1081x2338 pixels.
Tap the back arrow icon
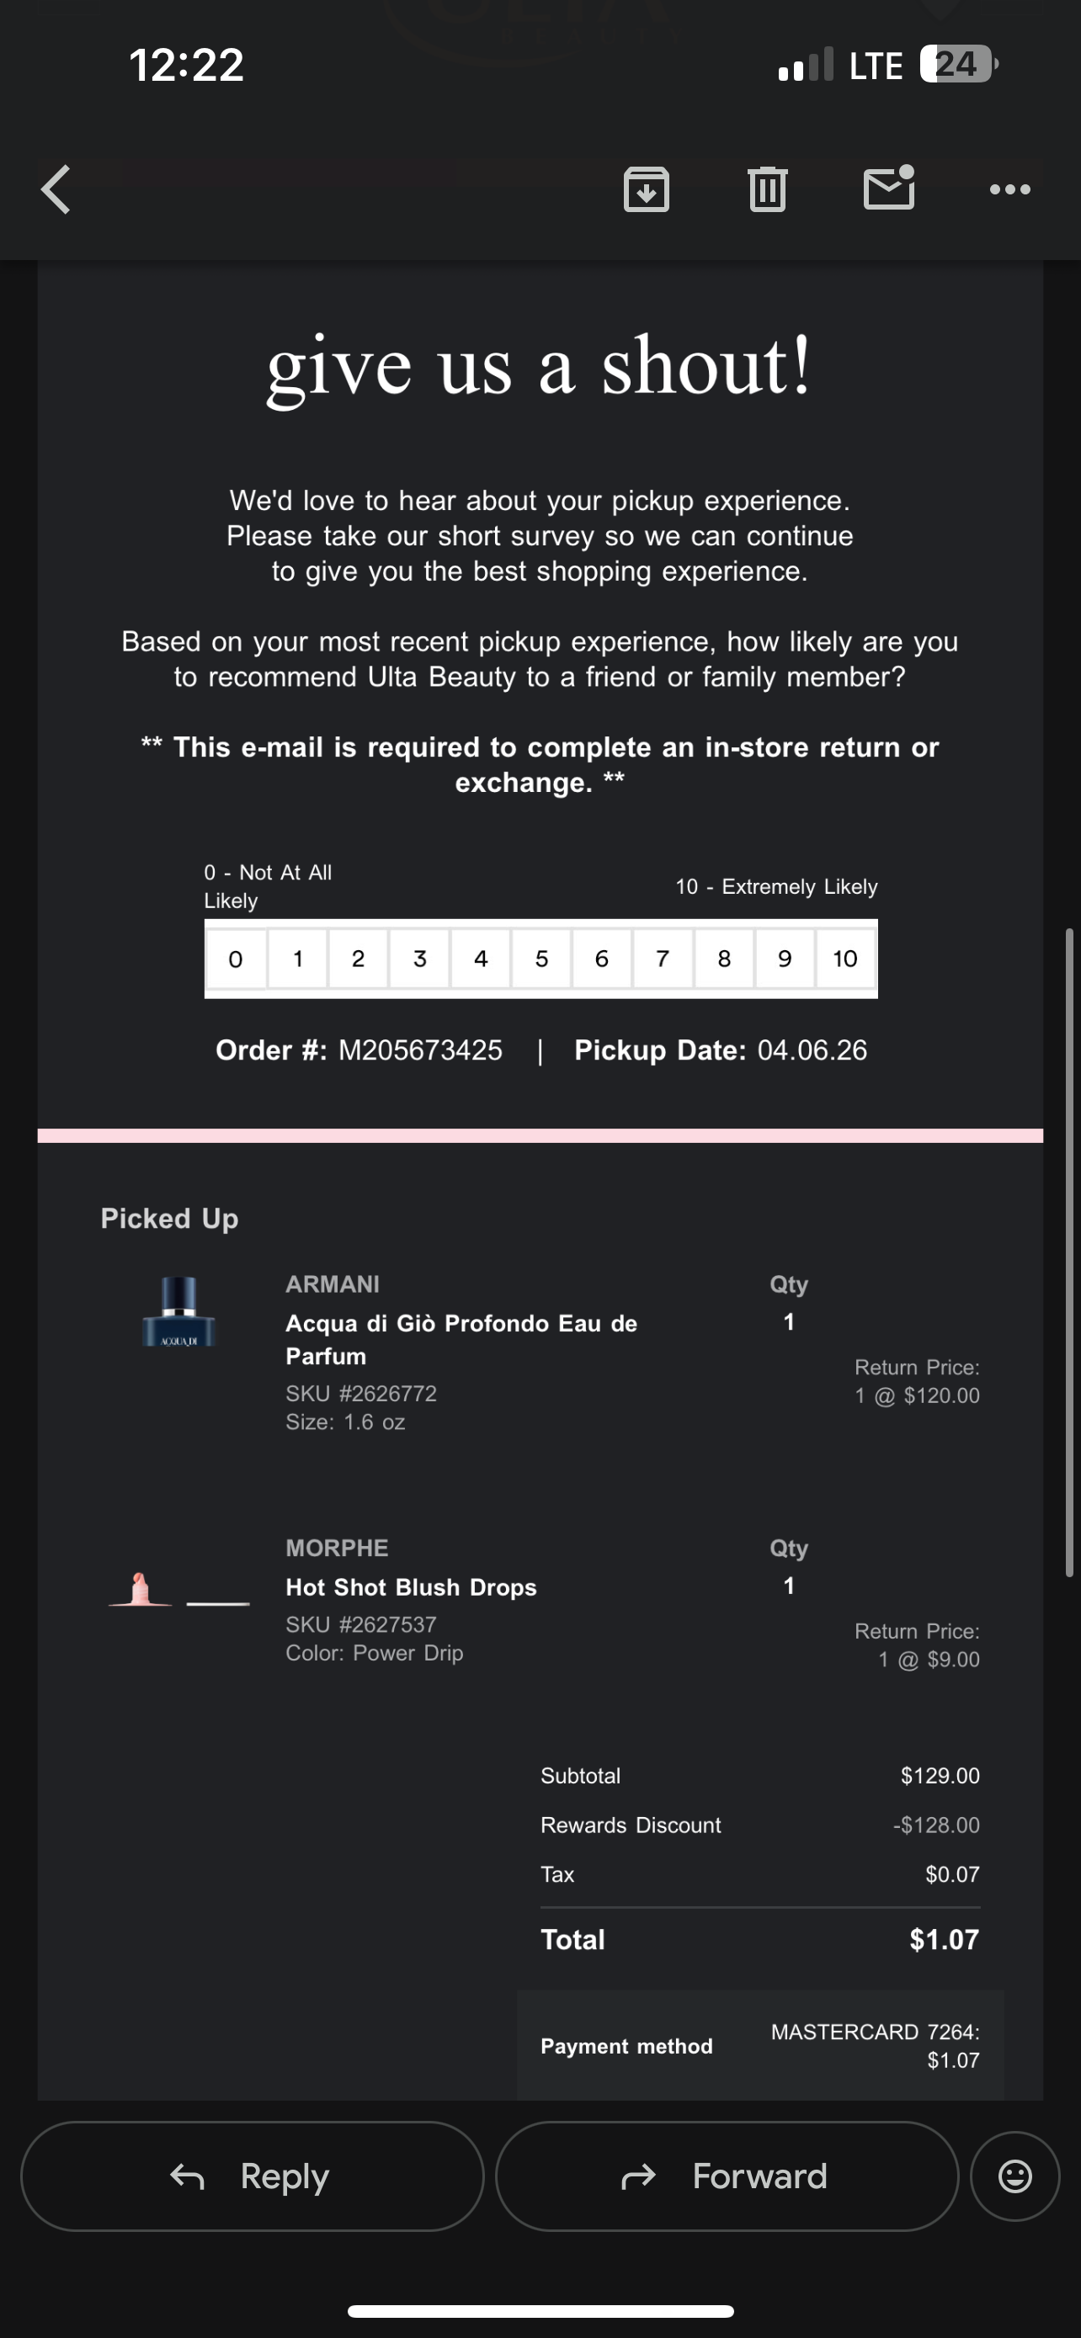point(56,189)
